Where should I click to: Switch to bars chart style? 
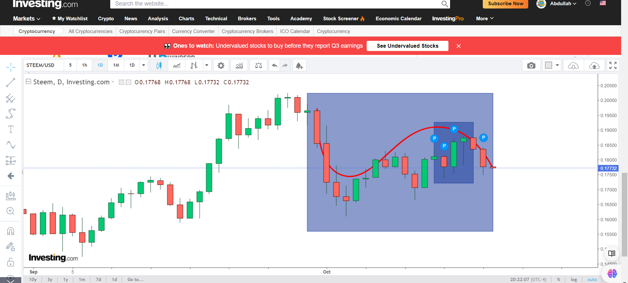coord(194,65)
